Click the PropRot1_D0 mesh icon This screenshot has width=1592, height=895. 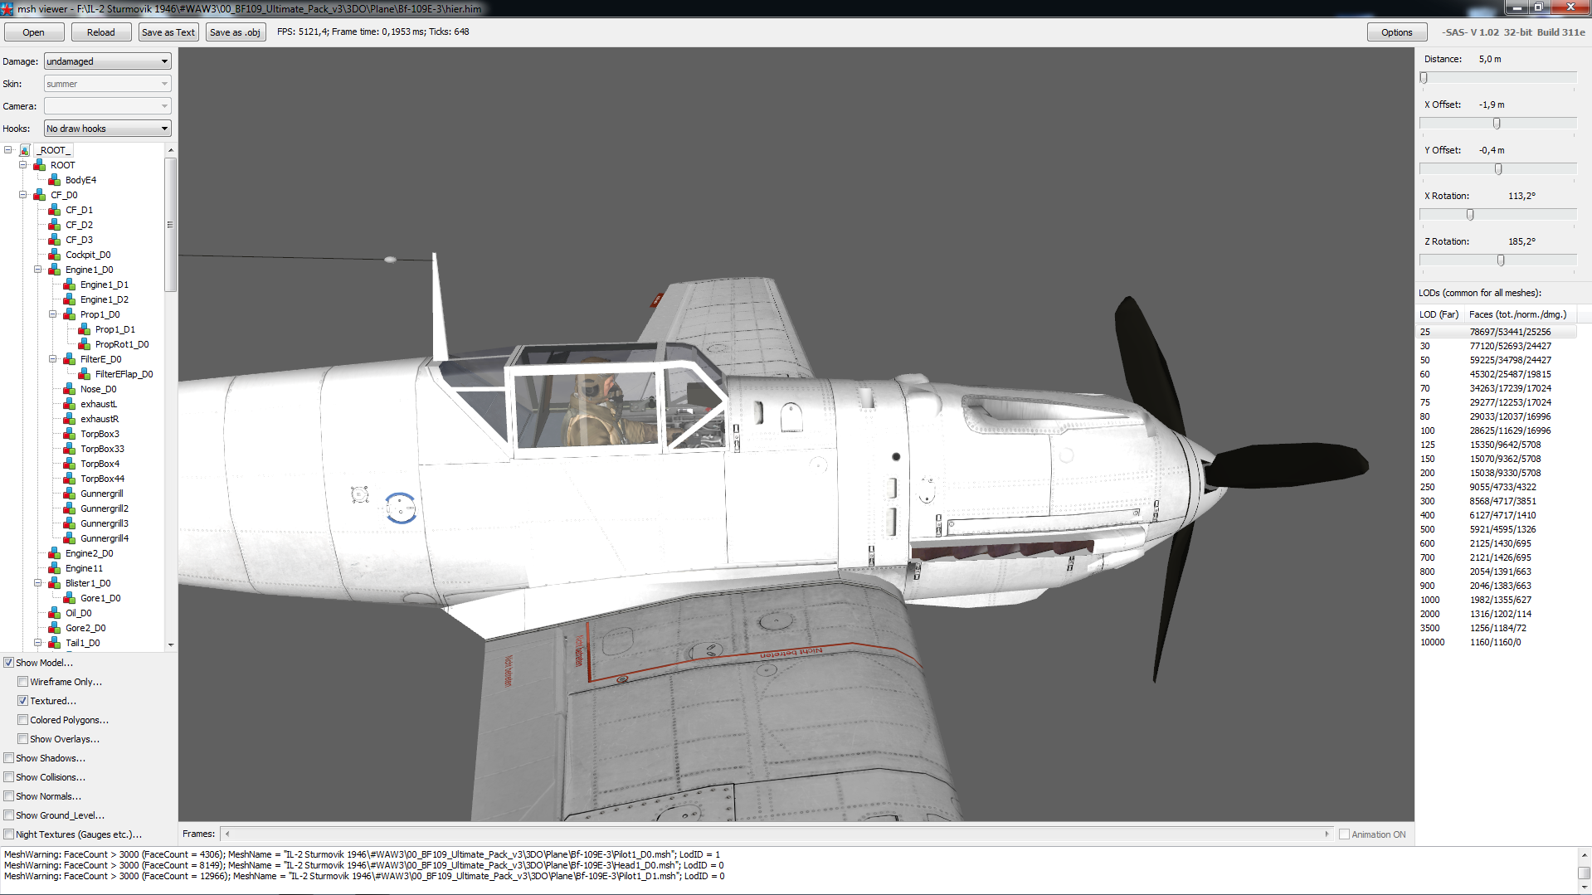pyautogui.click(x=84, y=344)
